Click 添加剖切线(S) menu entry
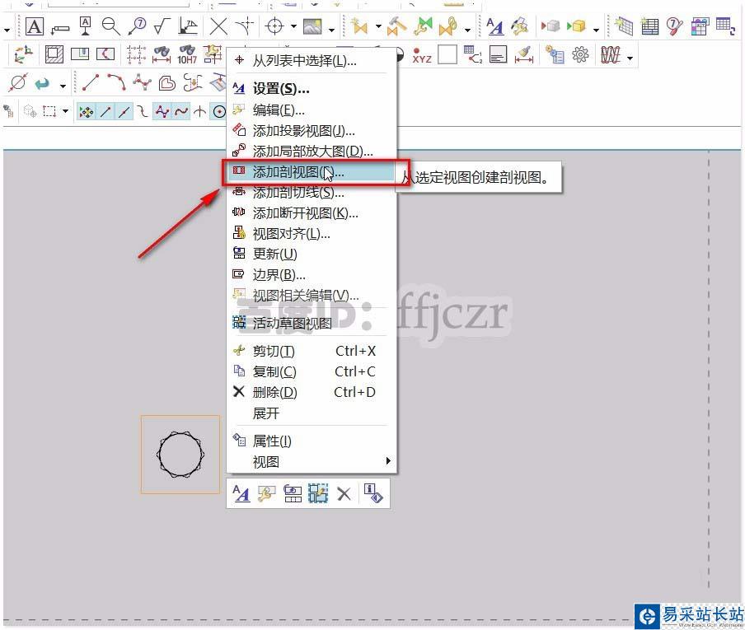Viewport: 745px width, 630px height. pos(311,192)
